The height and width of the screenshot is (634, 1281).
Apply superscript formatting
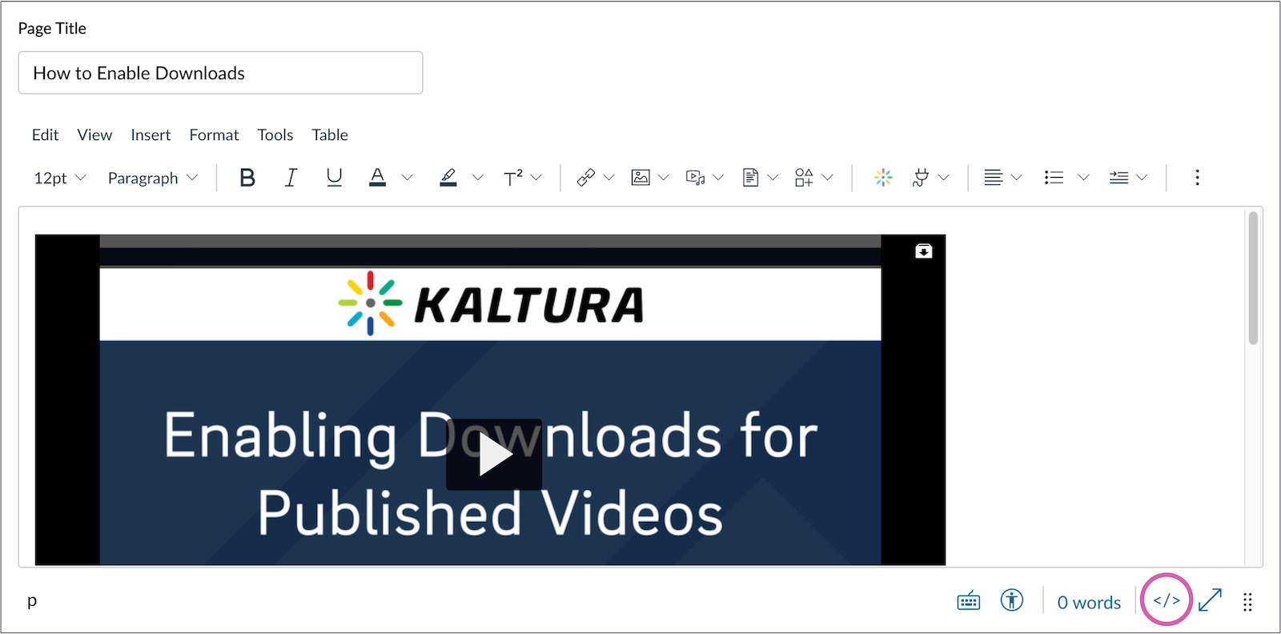coord(513,178)
